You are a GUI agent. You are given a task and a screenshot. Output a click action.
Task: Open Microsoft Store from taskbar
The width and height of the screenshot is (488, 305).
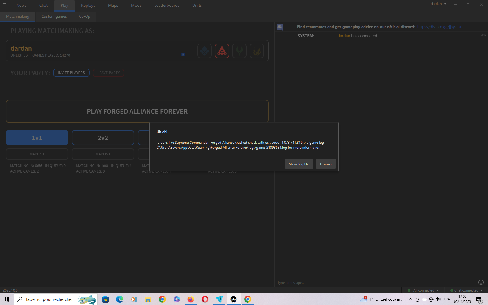(105, 299)
